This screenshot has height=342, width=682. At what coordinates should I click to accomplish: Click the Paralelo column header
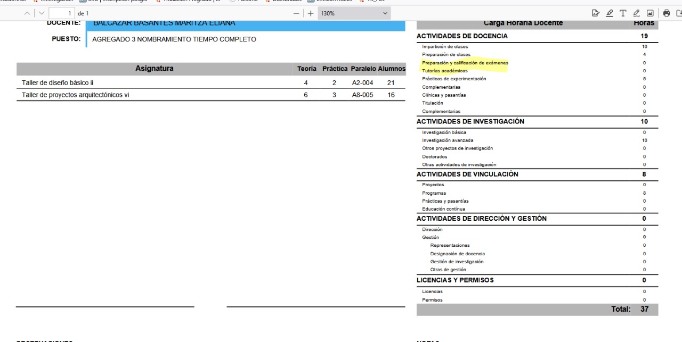363,69
